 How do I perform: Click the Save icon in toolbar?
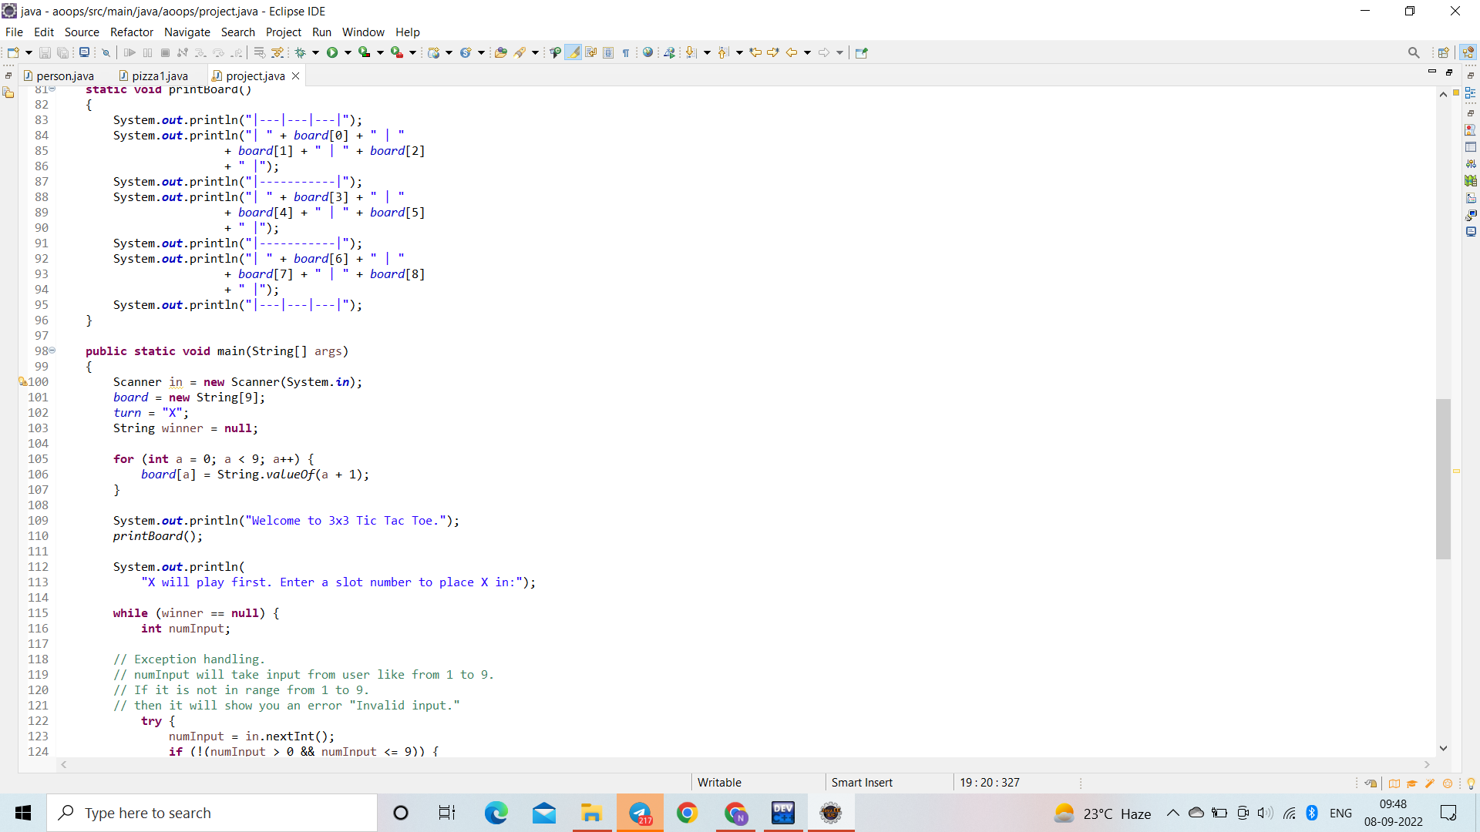(x=45, y=52)
